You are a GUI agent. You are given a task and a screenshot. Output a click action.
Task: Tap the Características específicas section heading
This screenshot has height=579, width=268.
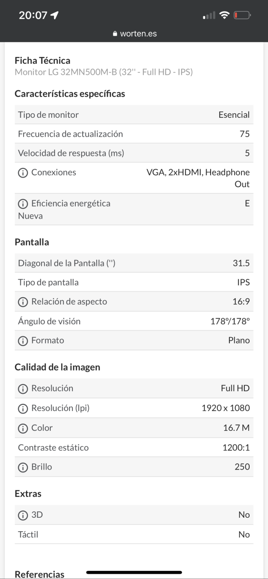pyautogui.click(x=70, y=94)
